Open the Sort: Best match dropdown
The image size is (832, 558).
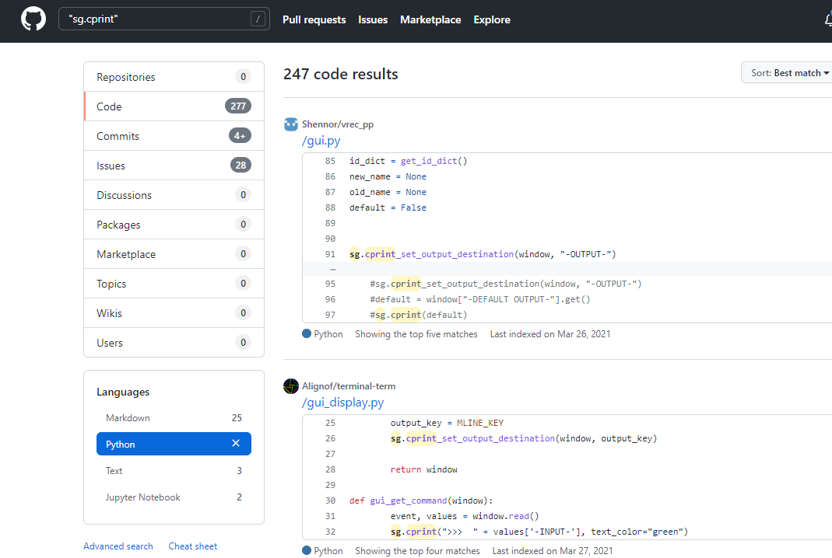(x=788, y=72)
